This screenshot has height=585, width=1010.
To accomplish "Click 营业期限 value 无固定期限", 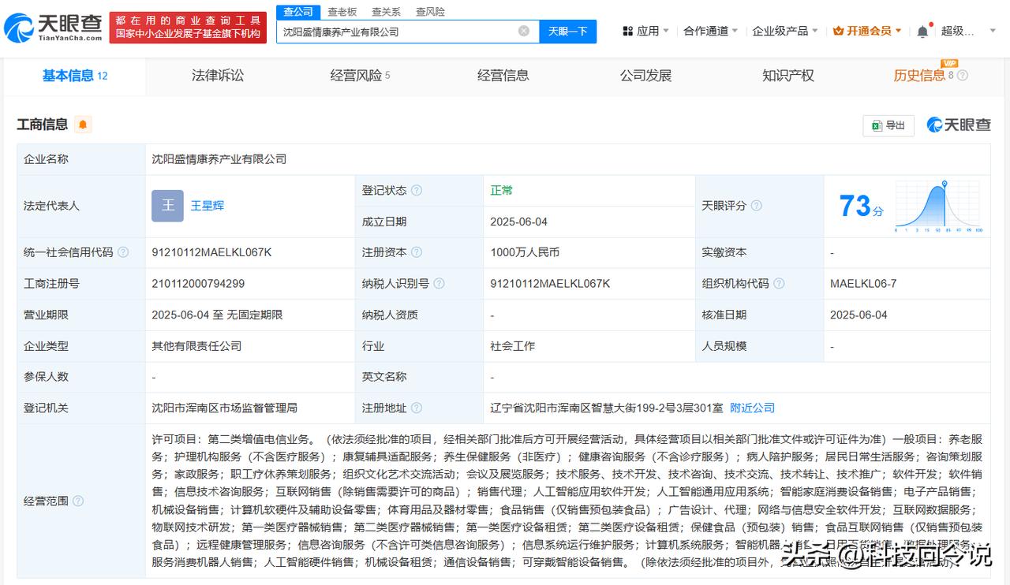I will pos(254,315).
